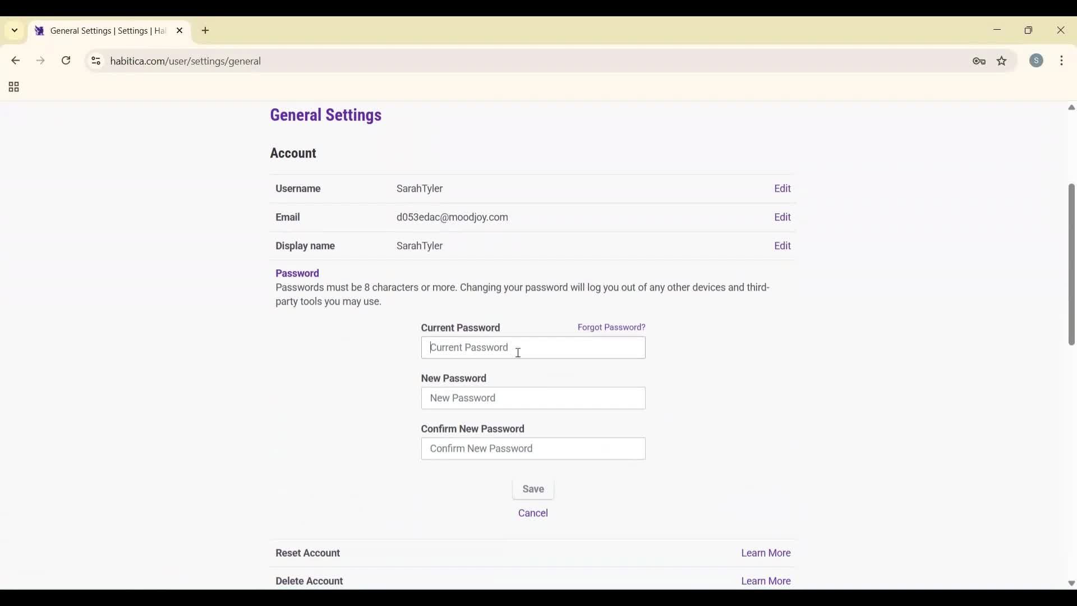Click the browser back arrow

click(x=15, y=61)
